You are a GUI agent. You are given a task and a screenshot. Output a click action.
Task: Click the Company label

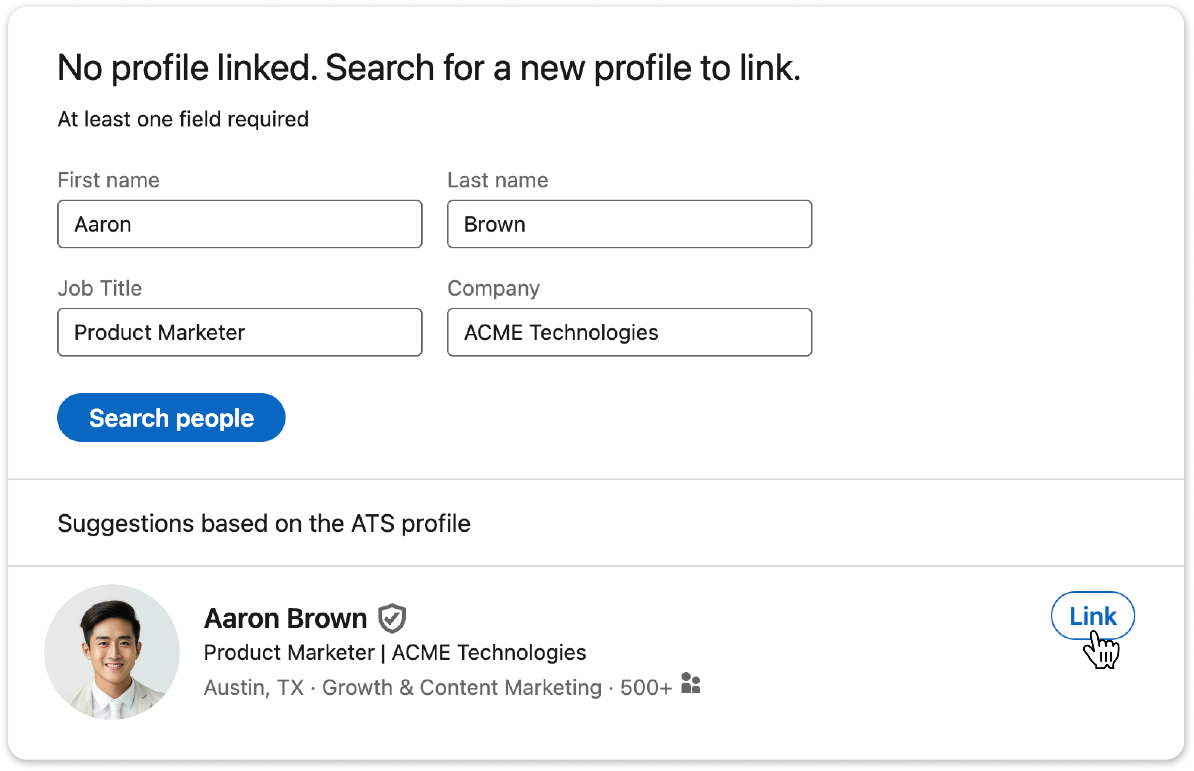tap(493, 289)
